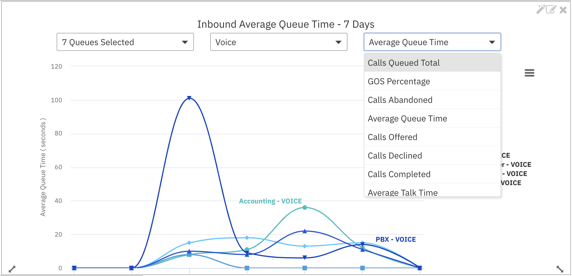Click the Accounting - VOICE series label
Image resolution: width=572 pixels, height=276 pixels.
pos(270,201)
